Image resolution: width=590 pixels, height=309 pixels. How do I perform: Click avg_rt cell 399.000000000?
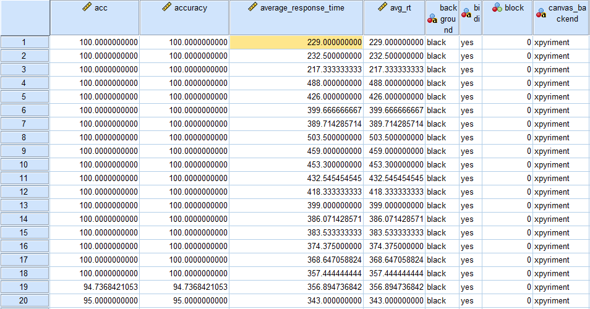tap(395, 205)
